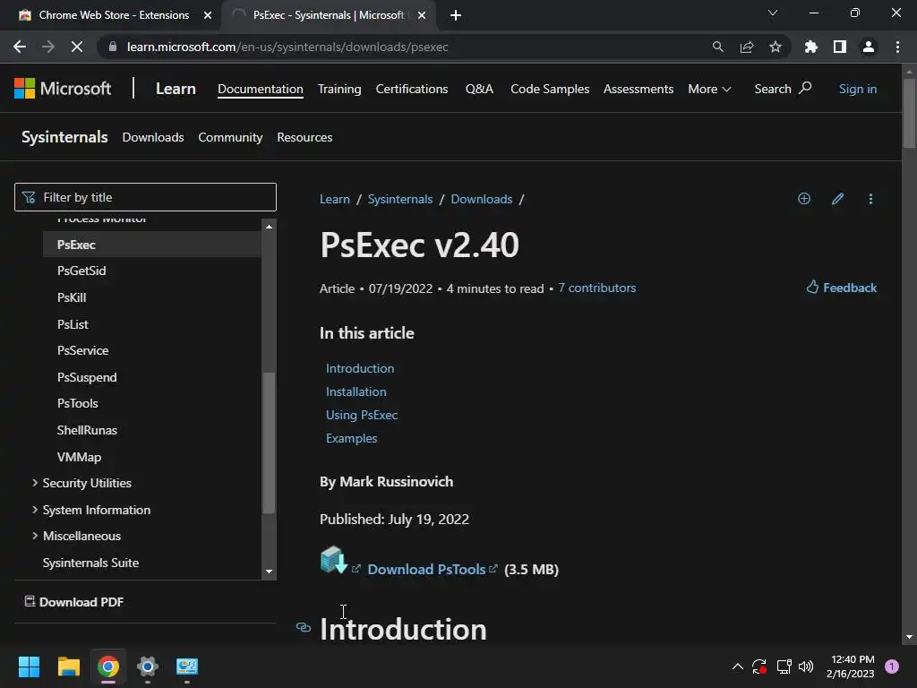Open the remote desktop taskbar app icon
The image size is (917, 688).
[187, 666]
